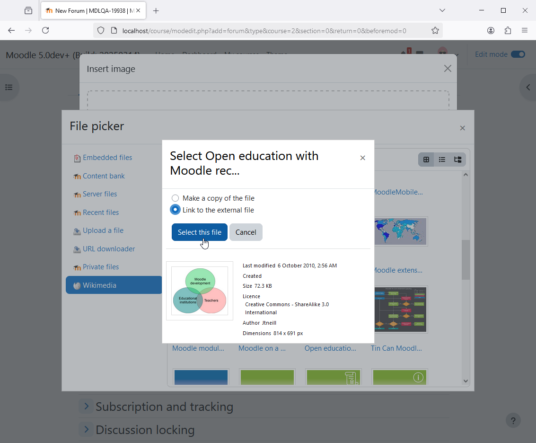Click the 'Author Jtneill' text

tap(259, 323)
